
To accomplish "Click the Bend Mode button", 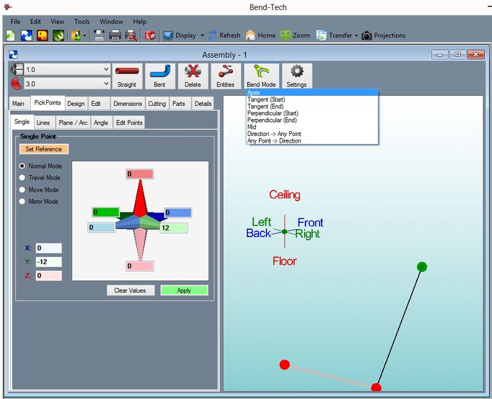I will (262, 76).
